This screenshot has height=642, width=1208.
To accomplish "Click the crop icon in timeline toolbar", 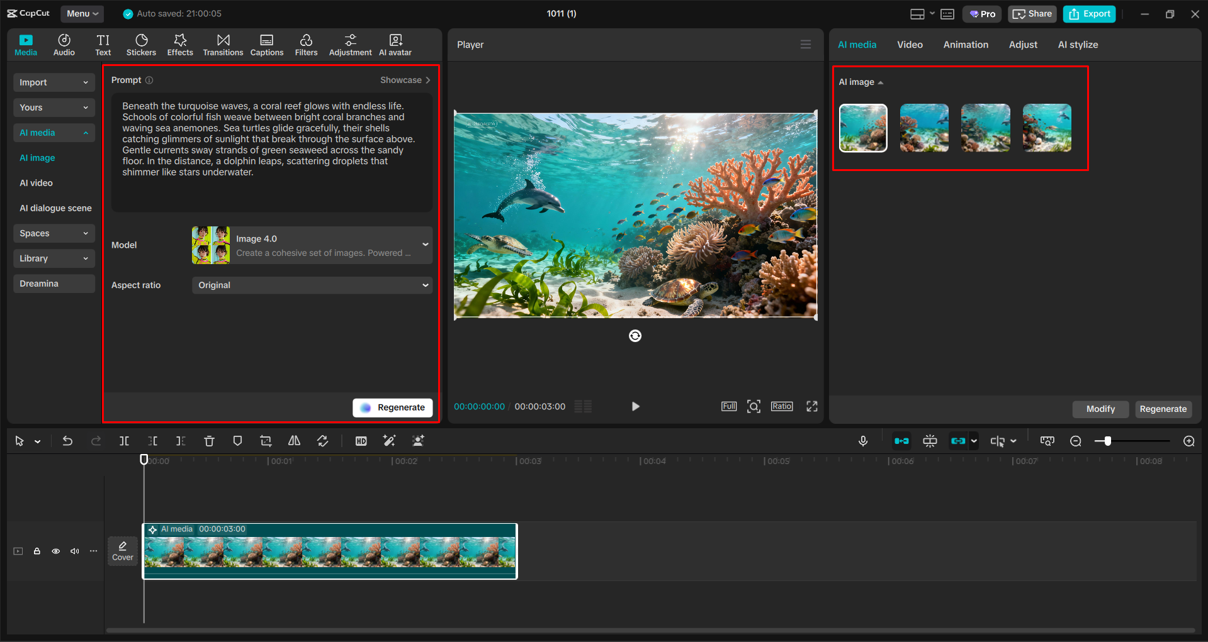I will [266, 441].
